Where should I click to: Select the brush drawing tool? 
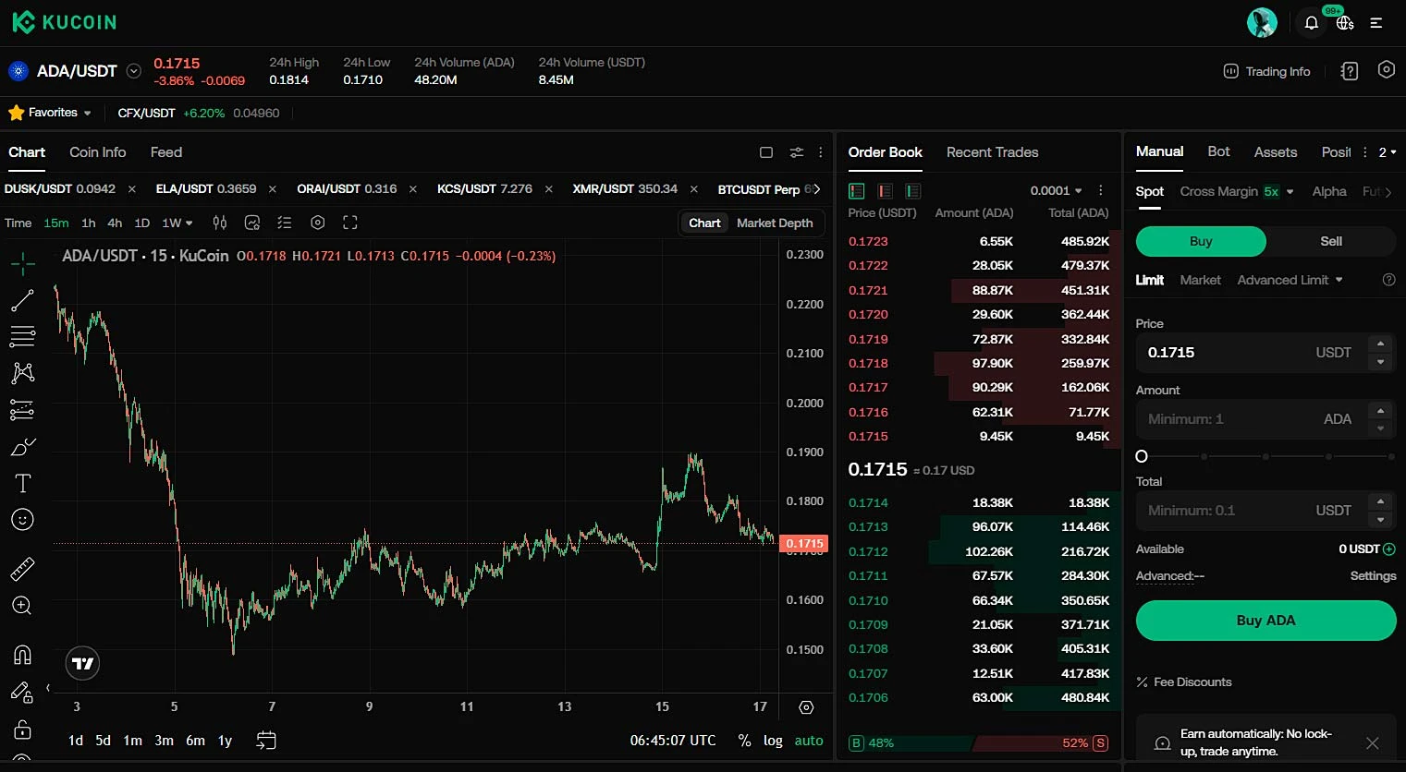(22, 447)
